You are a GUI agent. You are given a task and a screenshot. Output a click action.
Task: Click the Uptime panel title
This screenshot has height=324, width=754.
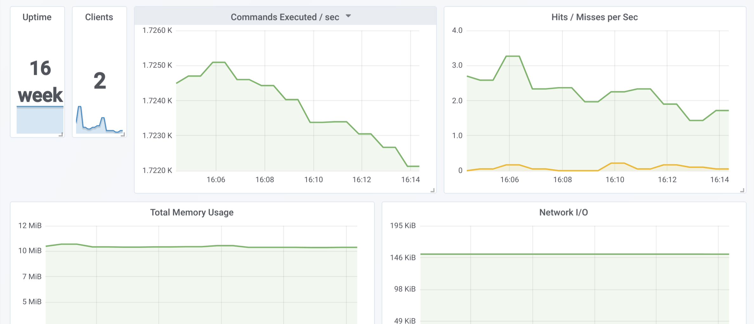click(37, 17)
